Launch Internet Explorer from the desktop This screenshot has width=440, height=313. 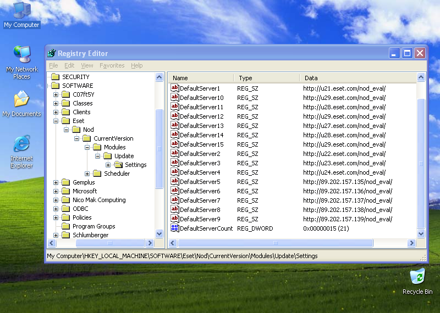tap(21, 152)
